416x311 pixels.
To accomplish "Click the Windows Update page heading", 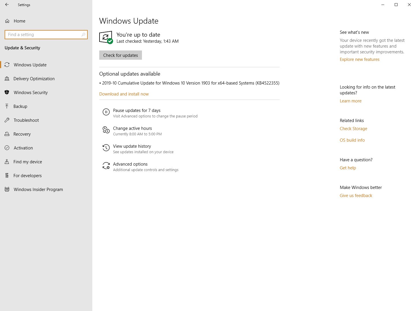I will [129, 21].
